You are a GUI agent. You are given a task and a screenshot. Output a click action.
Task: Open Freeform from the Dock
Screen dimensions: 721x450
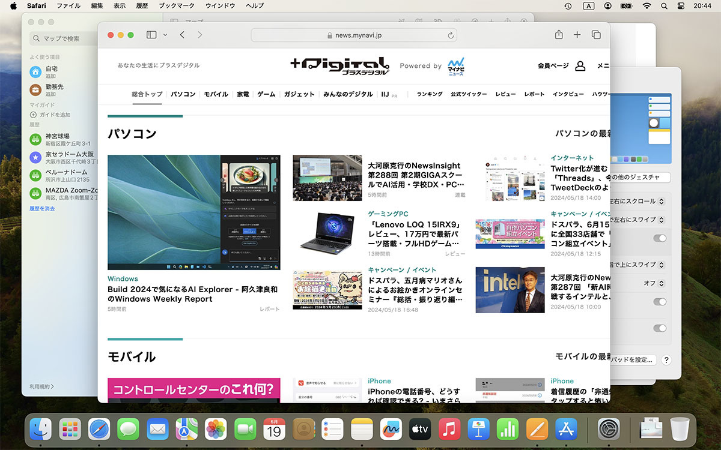[391, 429]
